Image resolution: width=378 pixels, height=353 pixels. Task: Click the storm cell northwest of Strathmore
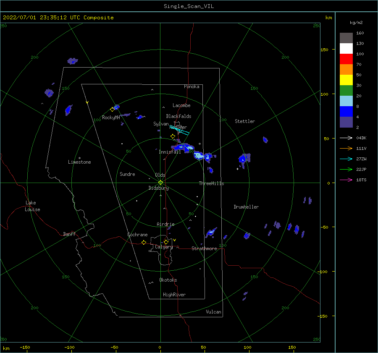(x=211, y=233)
